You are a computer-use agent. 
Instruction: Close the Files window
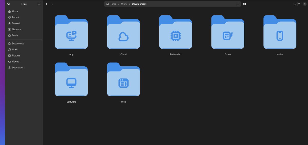click(305, 4)
